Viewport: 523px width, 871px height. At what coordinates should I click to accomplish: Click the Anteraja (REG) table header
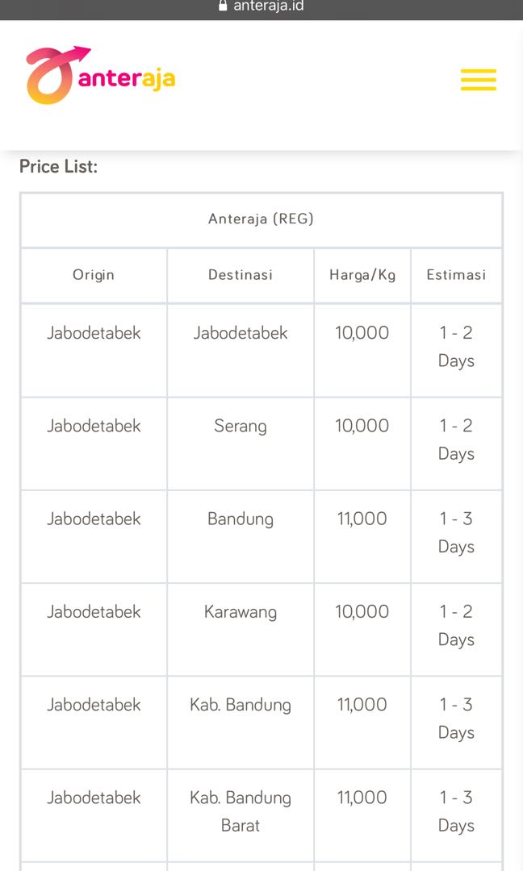(x=261, y=219)
